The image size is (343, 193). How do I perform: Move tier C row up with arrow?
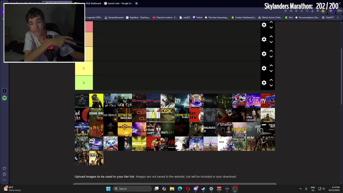(271, 65)
